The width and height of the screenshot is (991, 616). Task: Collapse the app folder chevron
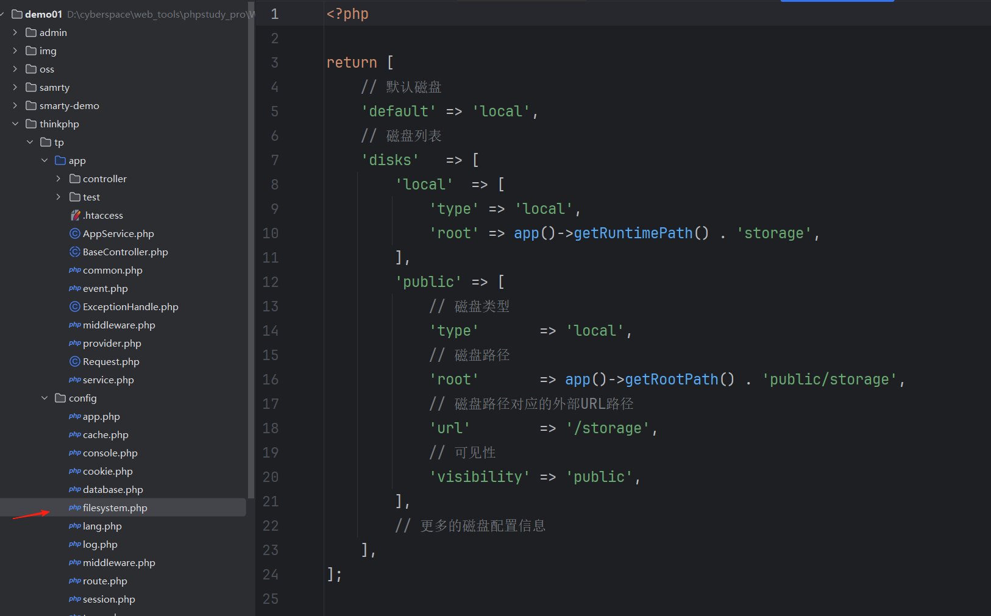pos(44,160)
